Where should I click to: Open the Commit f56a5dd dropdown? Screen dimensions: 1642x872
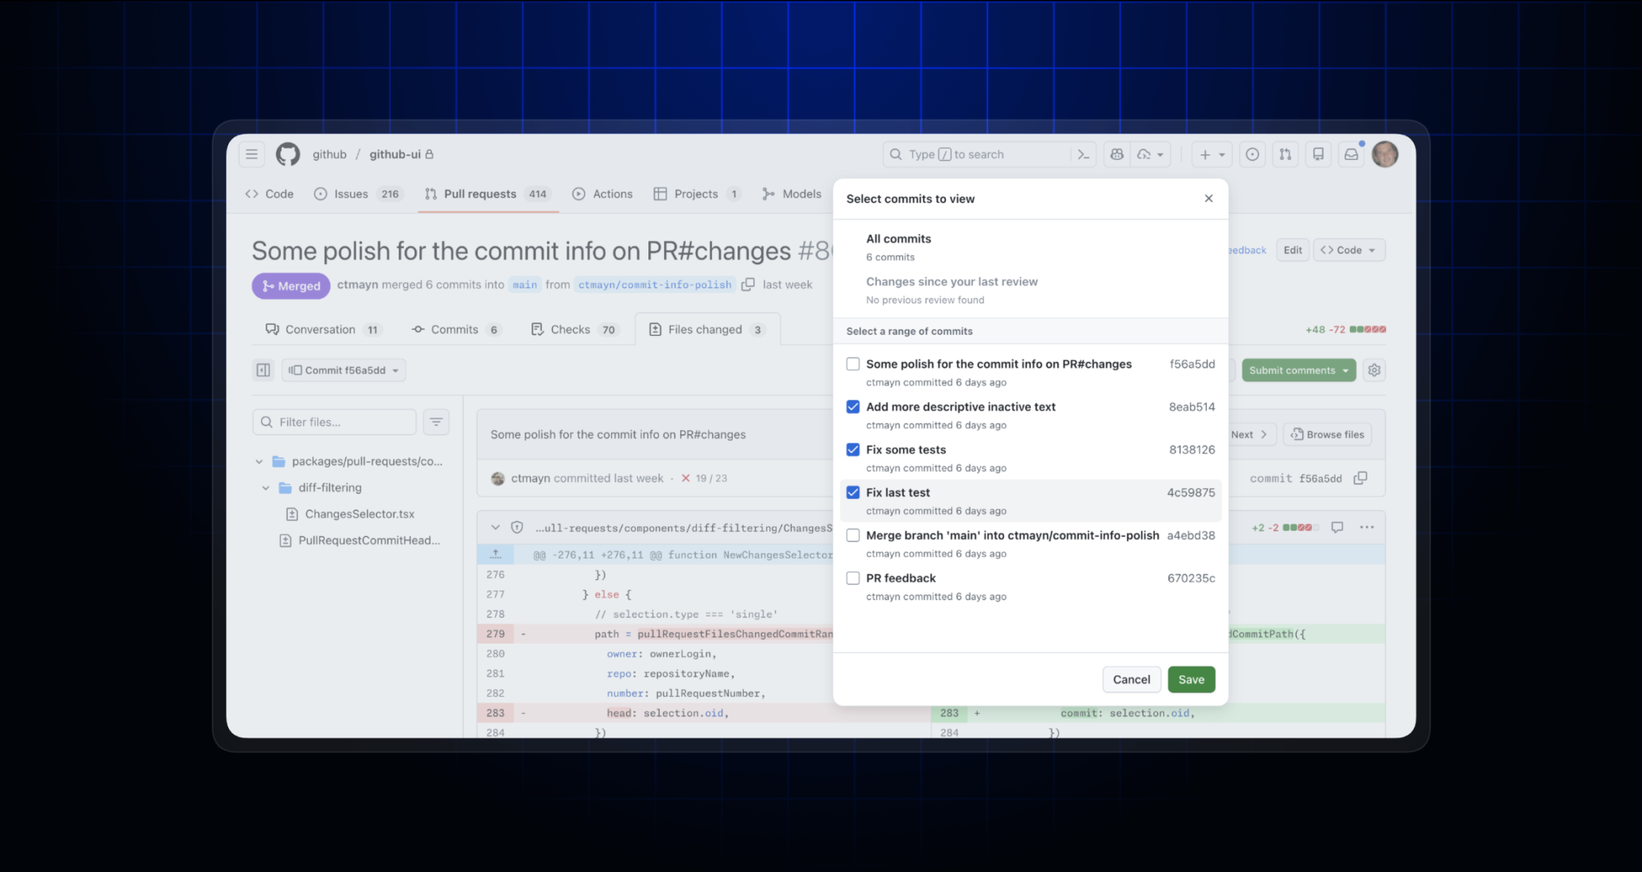click(343, 369)
